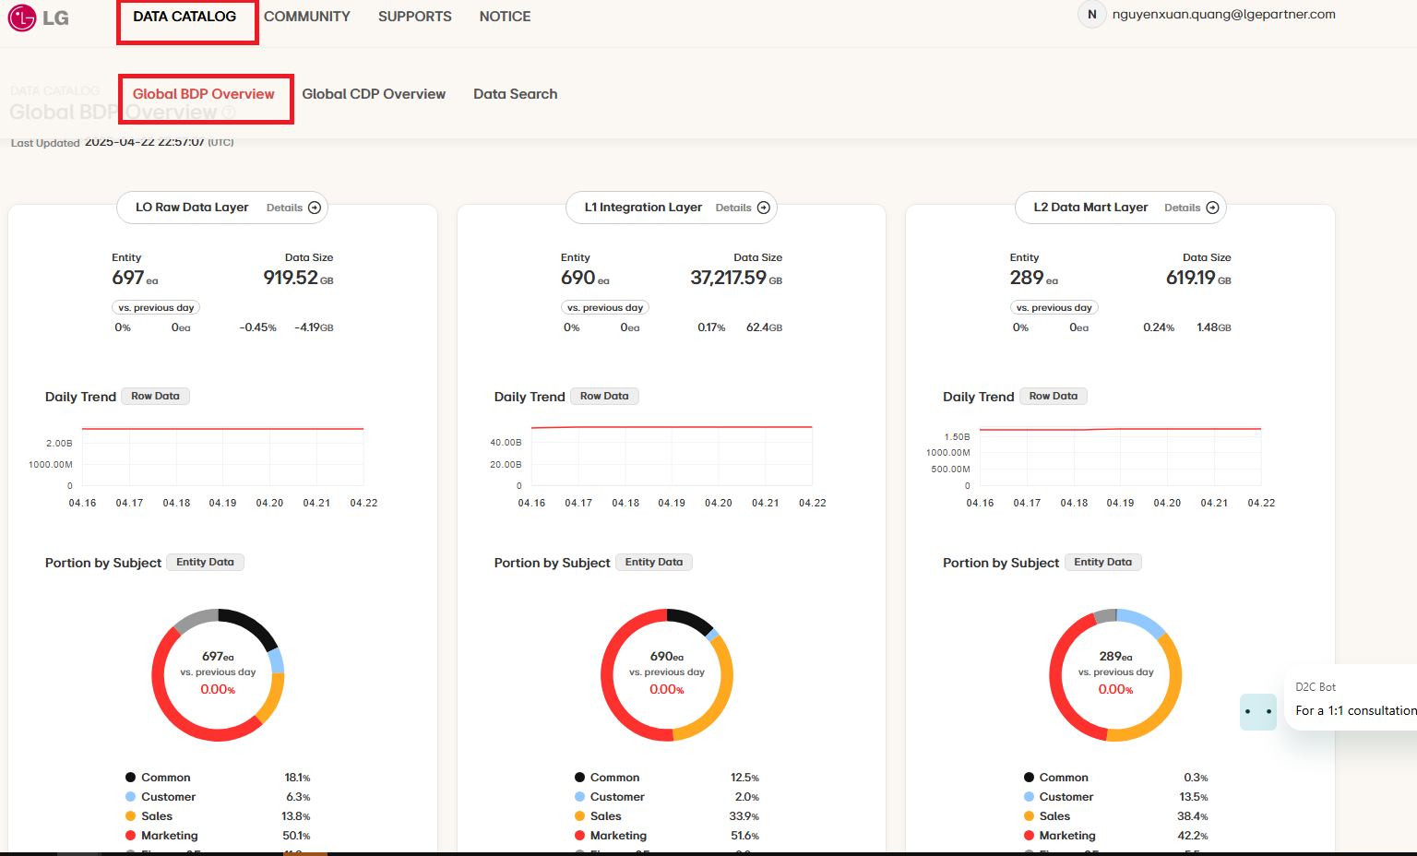Open the COMMUNITY menu

[306, 17]
